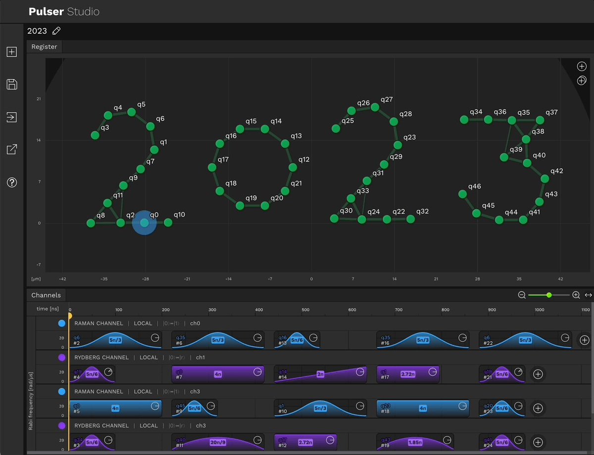The height and width of the screenshot is (455, 594).
Task: Click the blue dot of Raman channel ch0
Action: point(62,323)
